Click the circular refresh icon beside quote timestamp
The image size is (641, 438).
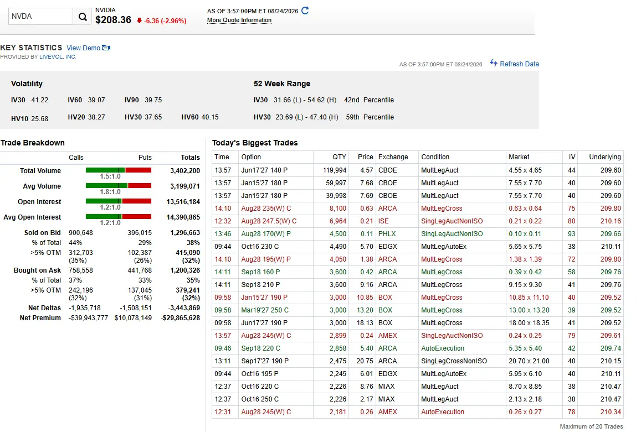click(305, 11)
